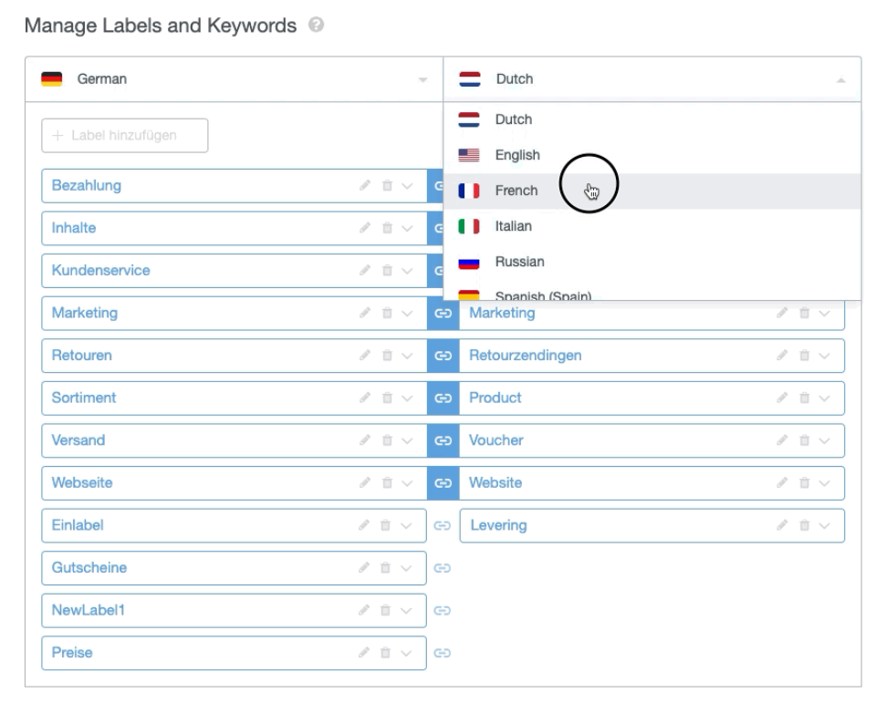
Task: Select English language option
Action: (517, 155)
